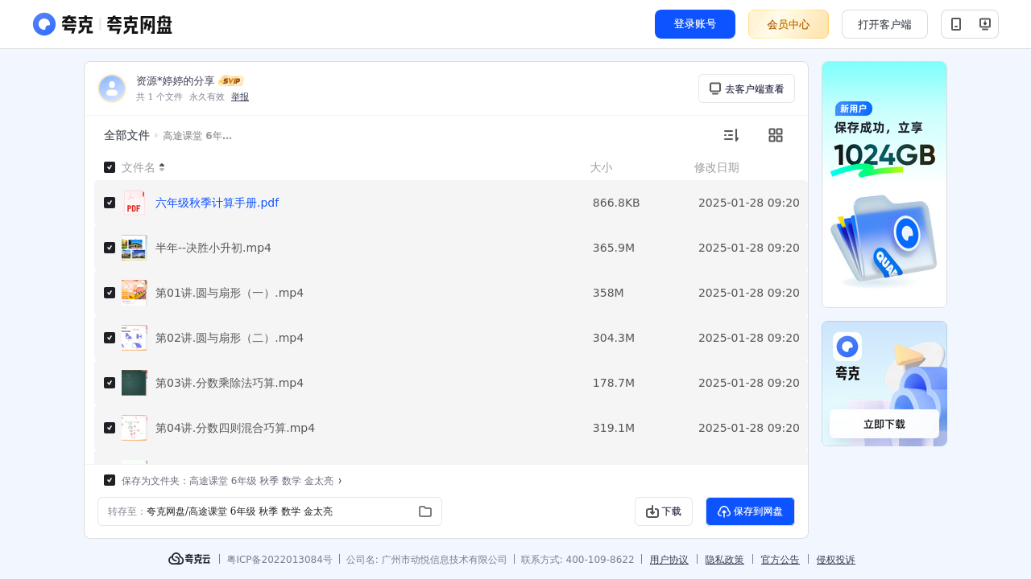
Task: Open the 用户协议 footer link
Action: click(x=669, y=560)
